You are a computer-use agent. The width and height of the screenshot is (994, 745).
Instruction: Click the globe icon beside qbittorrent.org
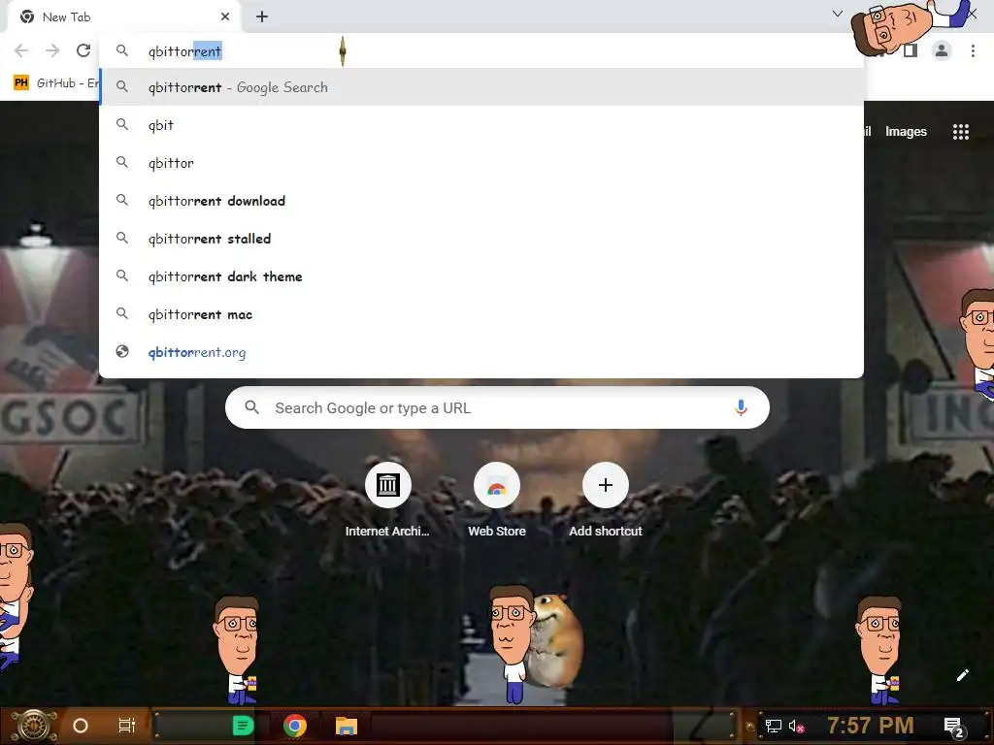click(x=122, y=351)
